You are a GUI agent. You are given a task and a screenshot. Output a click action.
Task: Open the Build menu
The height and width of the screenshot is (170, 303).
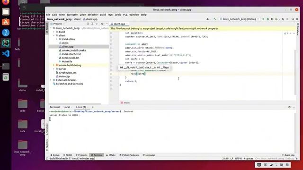103,15
